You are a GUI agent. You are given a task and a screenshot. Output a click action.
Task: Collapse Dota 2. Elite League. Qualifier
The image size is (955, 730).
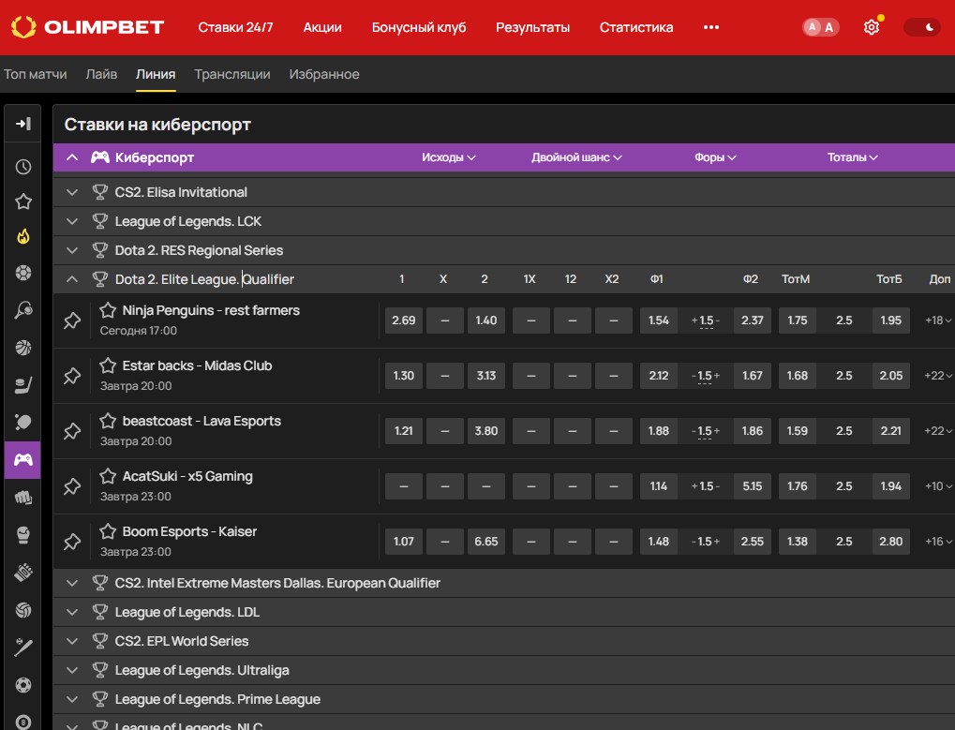click(72, 279)
